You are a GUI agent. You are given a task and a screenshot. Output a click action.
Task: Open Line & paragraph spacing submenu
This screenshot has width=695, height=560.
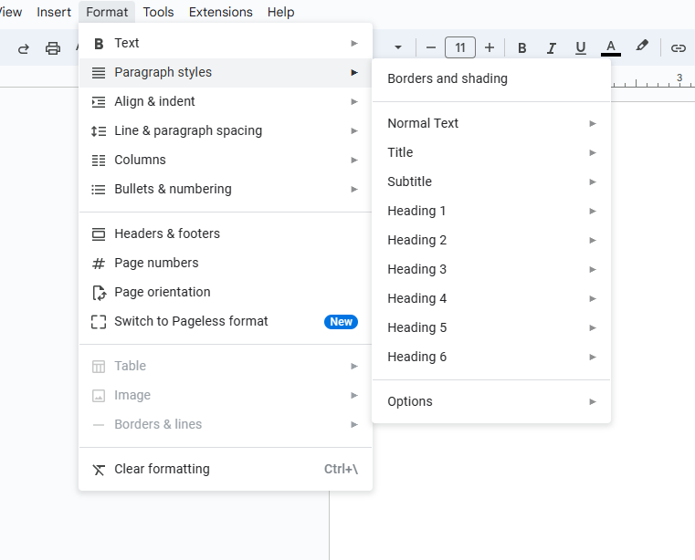click(x=226, y=131)
